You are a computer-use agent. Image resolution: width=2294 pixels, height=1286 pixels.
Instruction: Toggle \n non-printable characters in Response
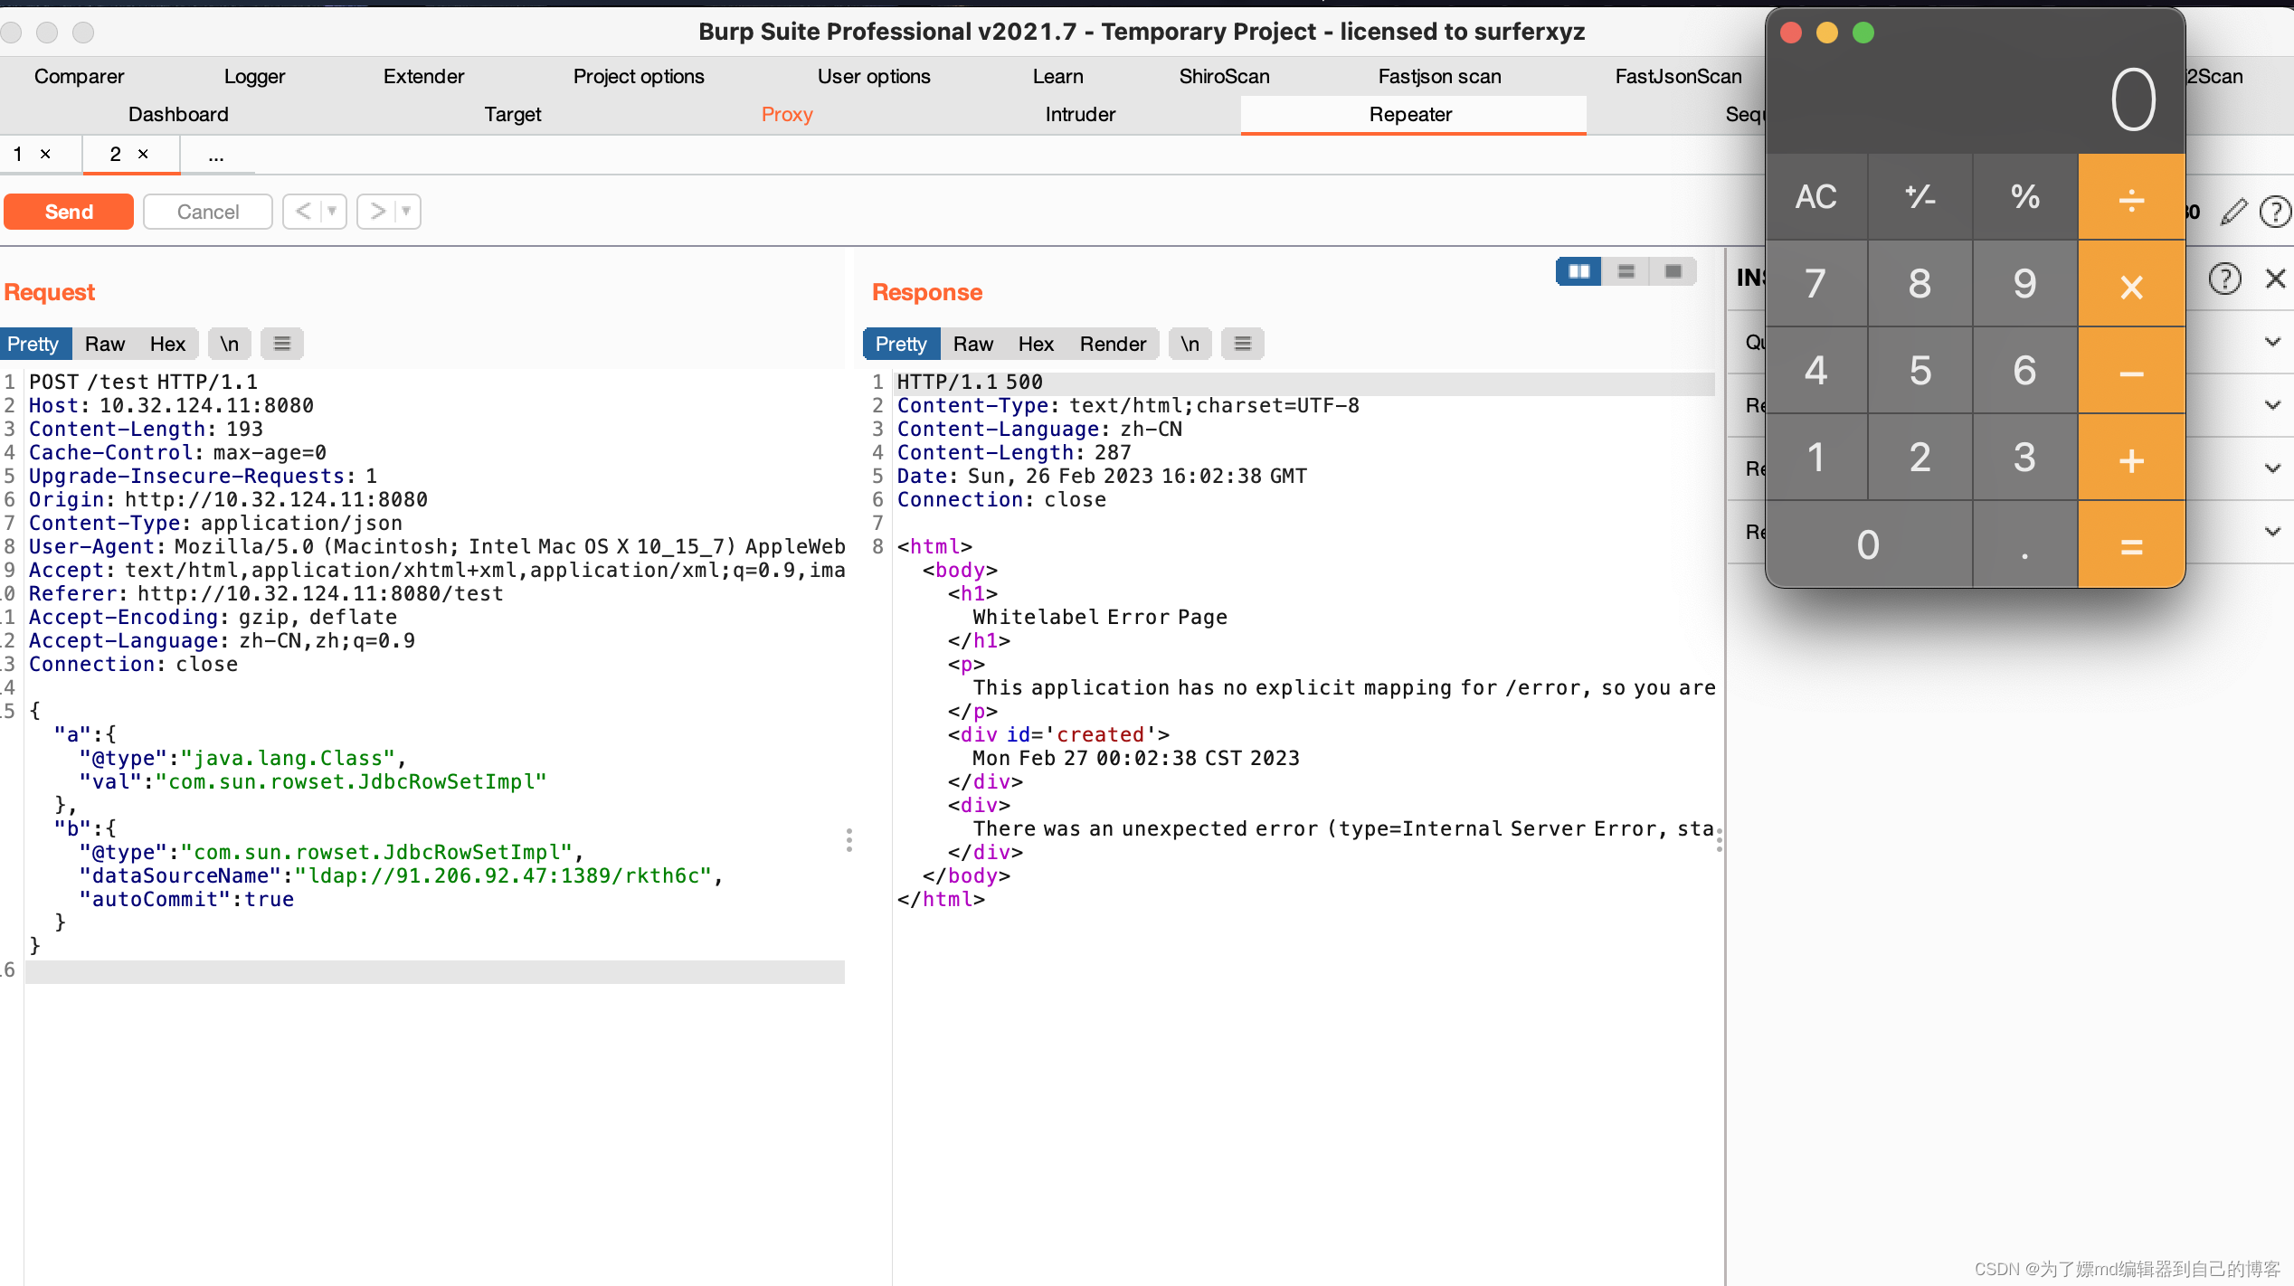tap(1190, 344)
